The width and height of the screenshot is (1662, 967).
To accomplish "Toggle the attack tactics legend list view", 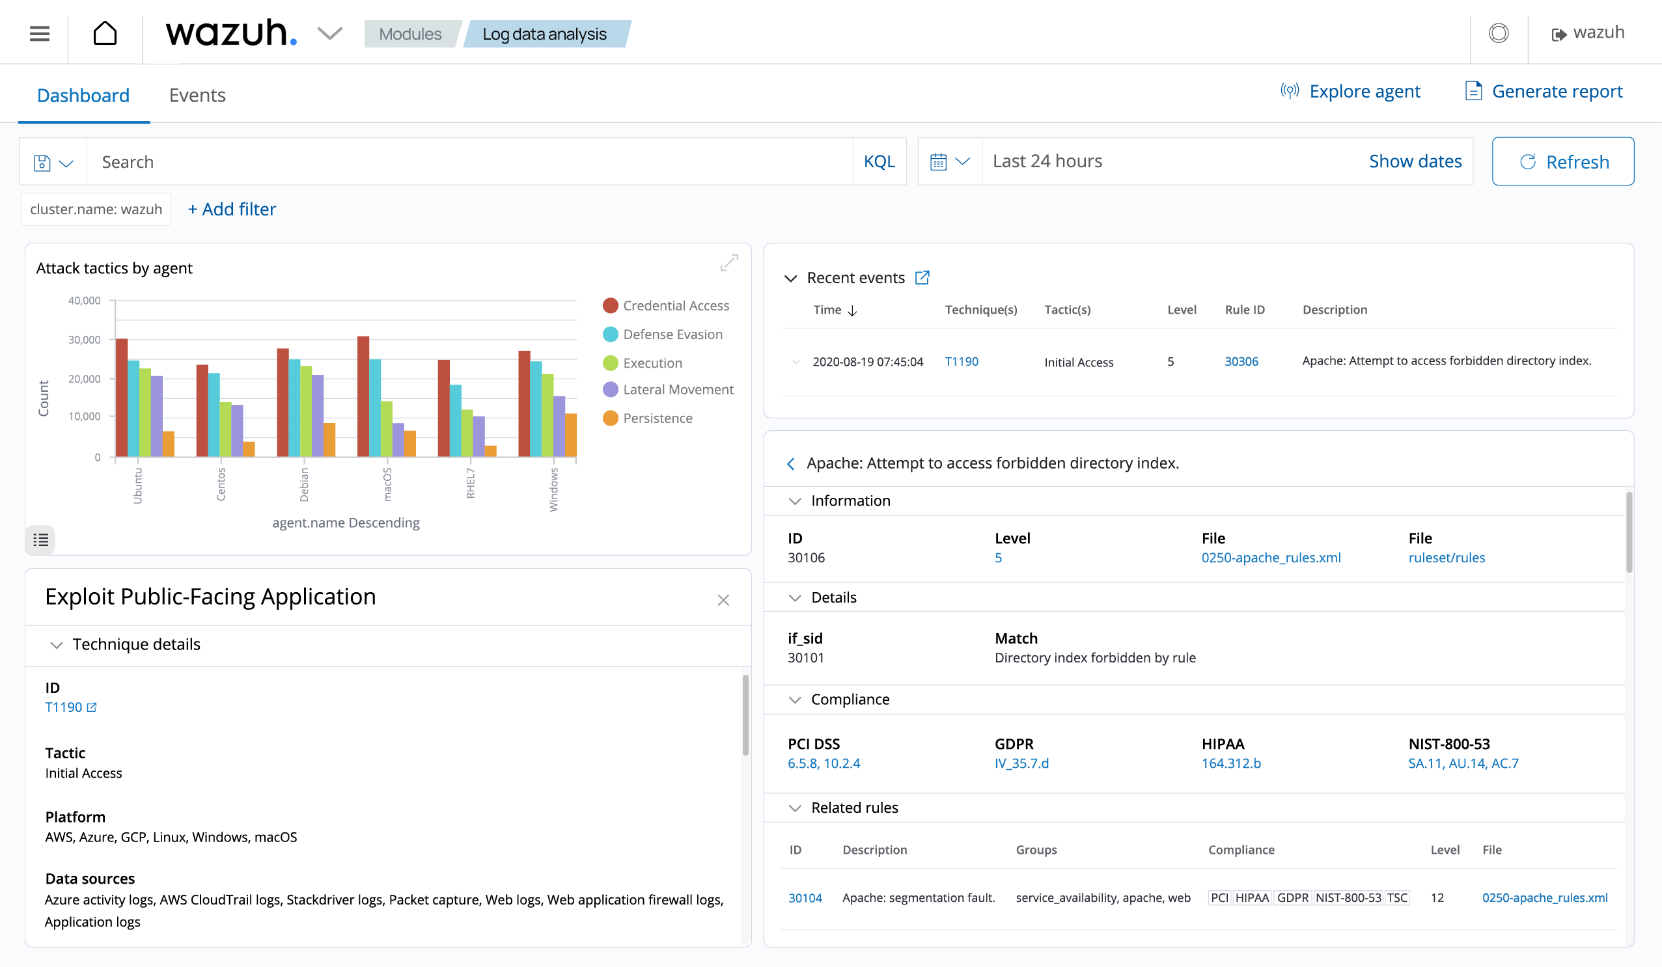I will [x=40, y=539].
